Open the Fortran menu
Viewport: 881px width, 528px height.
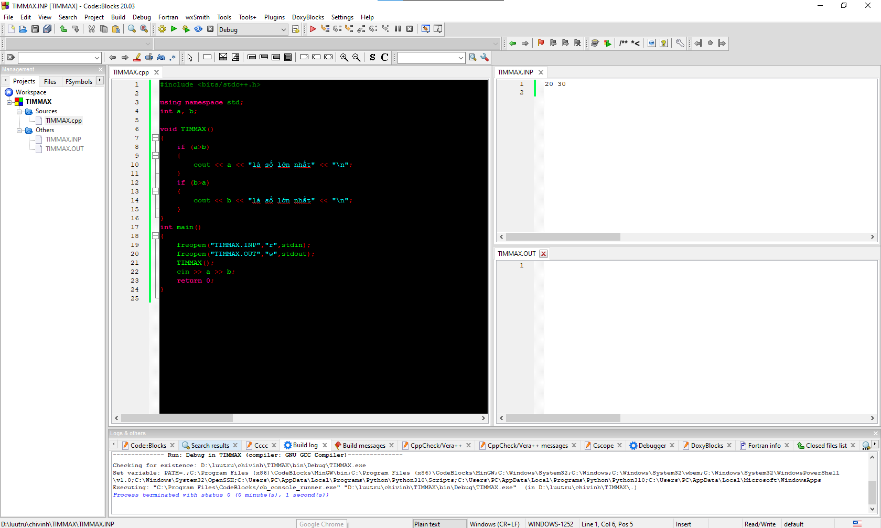168,17
